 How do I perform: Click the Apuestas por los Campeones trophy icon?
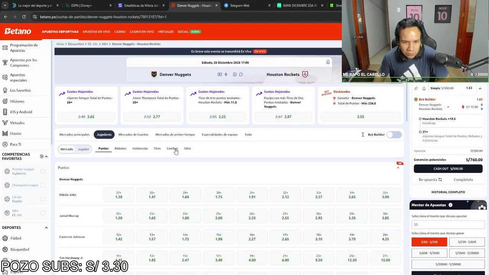pos(5,63)
